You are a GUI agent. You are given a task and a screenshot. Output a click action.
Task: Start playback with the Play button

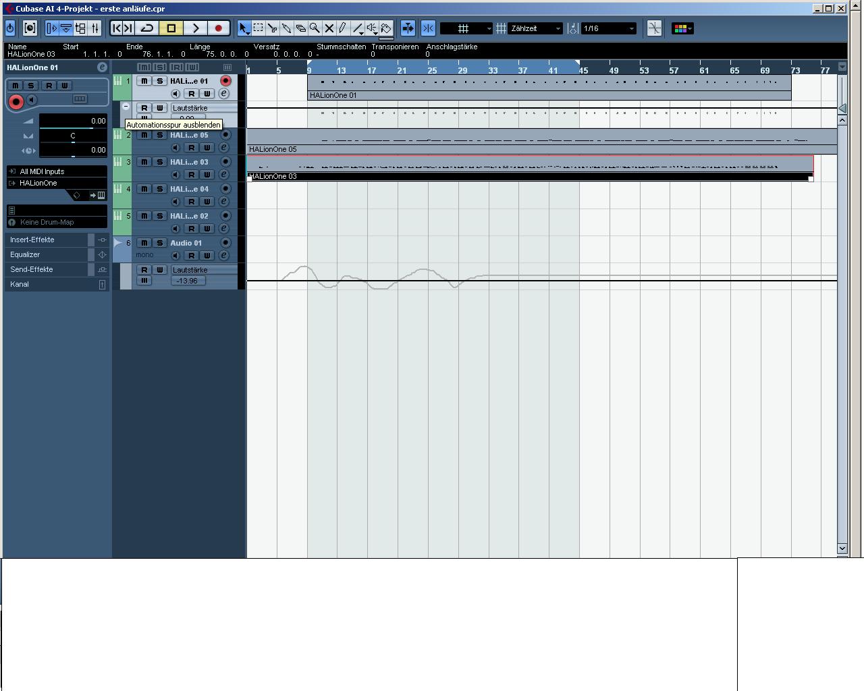point(195,28)
